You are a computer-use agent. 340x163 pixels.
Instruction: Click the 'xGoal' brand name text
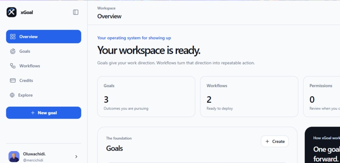coord(27,12)
